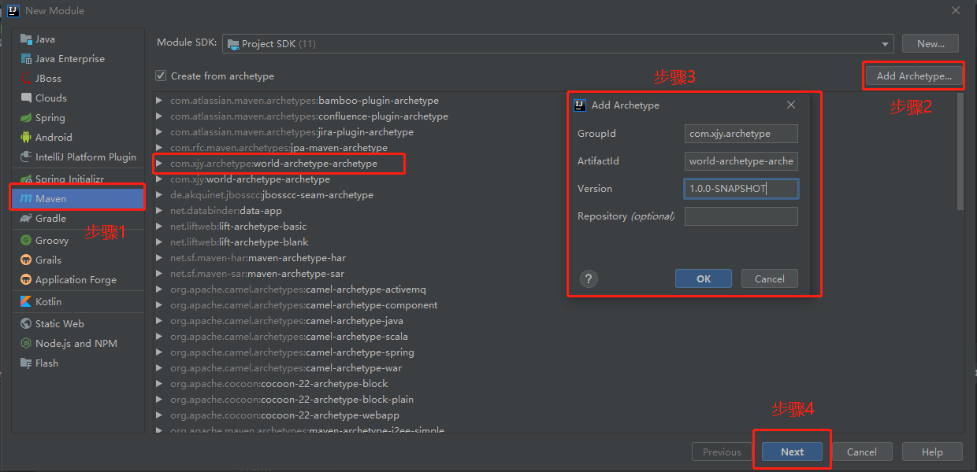977x472 pixels.
Task: Select the camel-archetype-java archetype
Action: point(287,321)
